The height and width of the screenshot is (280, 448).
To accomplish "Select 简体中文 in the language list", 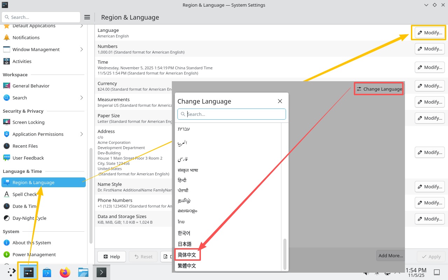I will click(x=187, y=255).
